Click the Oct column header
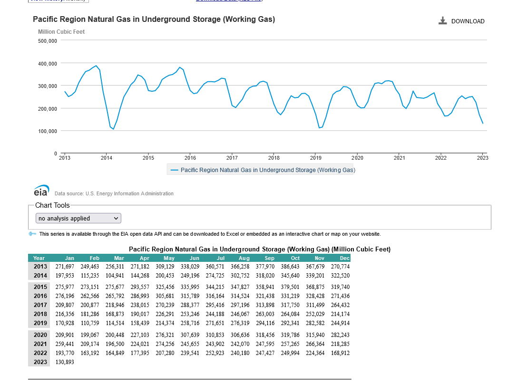 pyautogui.click(x=295, y=258)
